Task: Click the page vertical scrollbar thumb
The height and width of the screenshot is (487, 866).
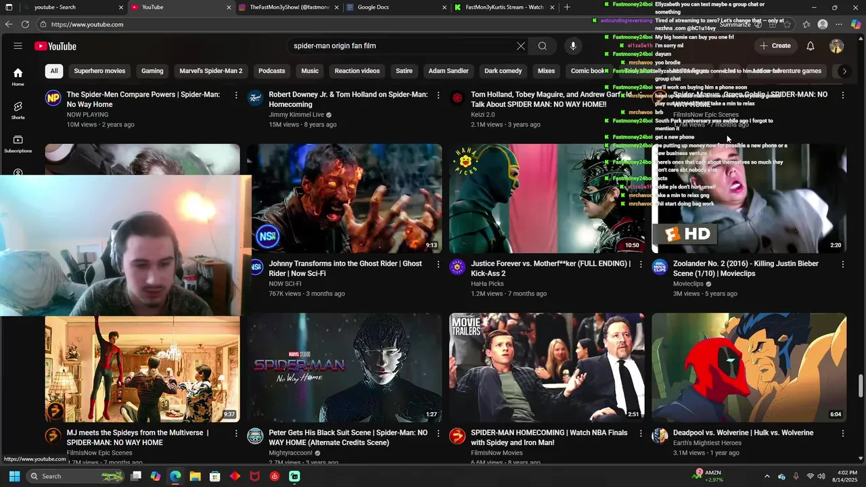Action: pos(861,387)
